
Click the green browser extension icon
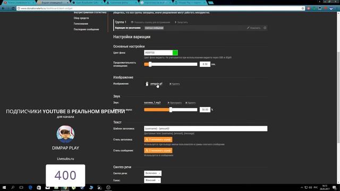(x=314, y=8)
